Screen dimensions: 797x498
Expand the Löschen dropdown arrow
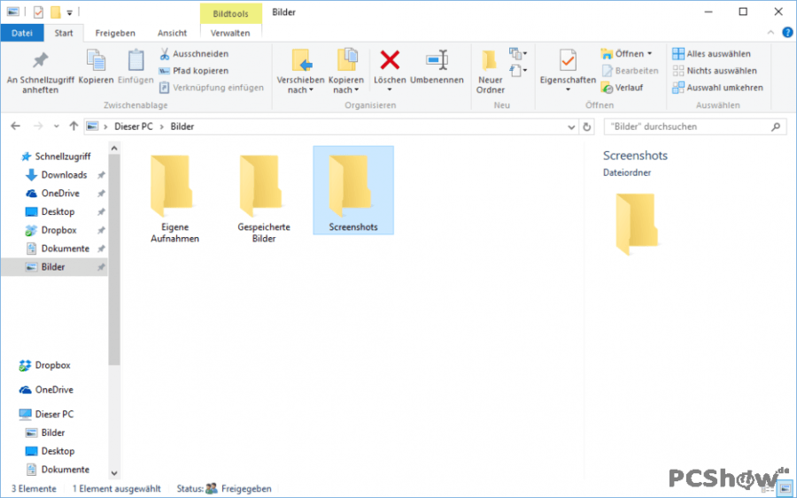(390, 90)
